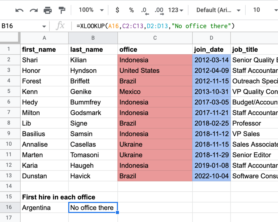Select the VP Sales job title cell
This screenshot has height=222, width=278.
(254, 134)
